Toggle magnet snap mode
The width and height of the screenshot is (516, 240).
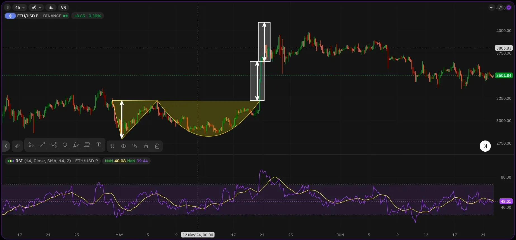pyautogui.click(x=112, y=146)
